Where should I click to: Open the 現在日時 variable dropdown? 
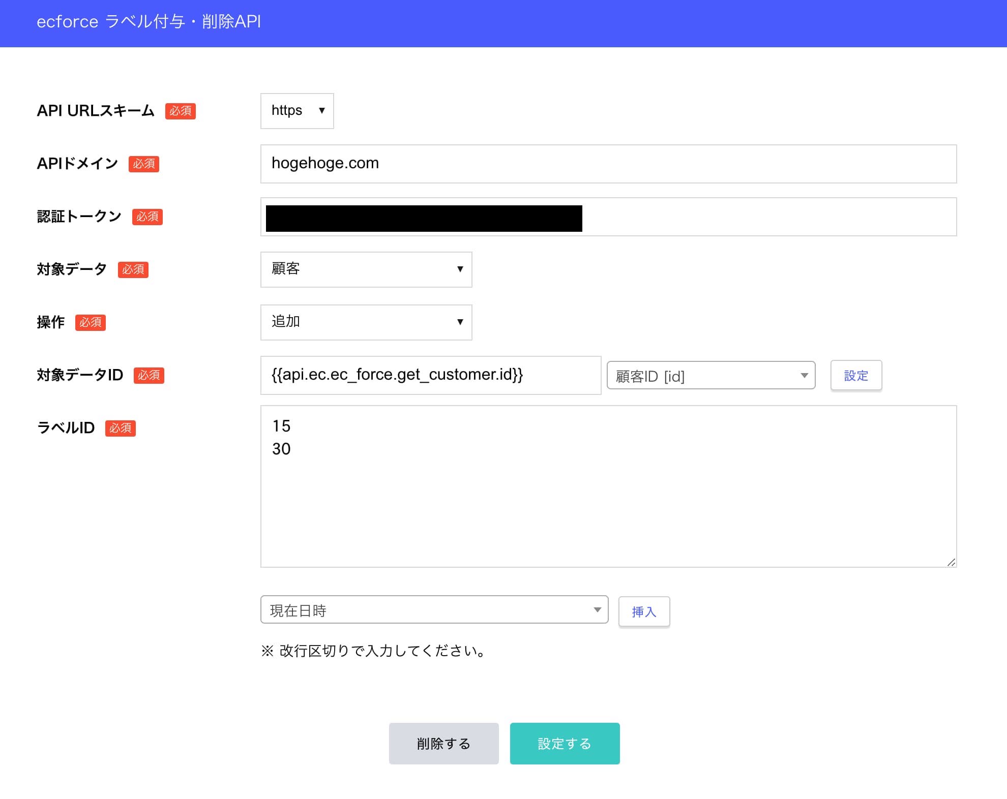[434, 610]
